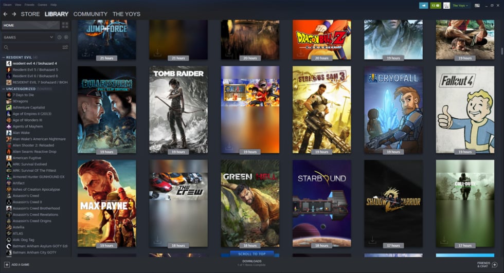Click the recent activity clock icon

click(x=60, y=38)
